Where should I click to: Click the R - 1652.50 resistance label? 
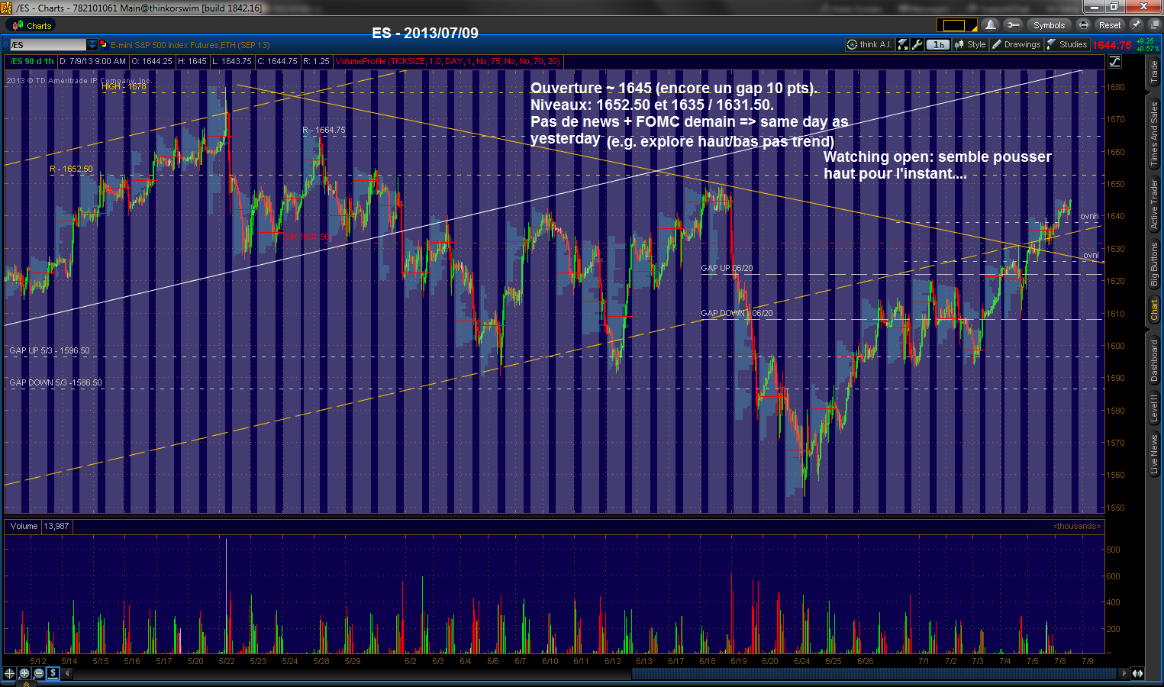[x=71, y=169]
